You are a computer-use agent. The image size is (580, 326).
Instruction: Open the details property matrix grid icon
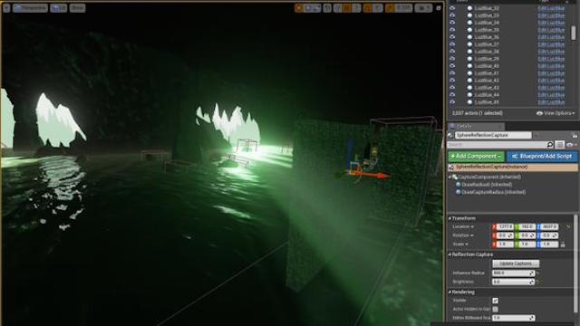click(x=560, y=145)
